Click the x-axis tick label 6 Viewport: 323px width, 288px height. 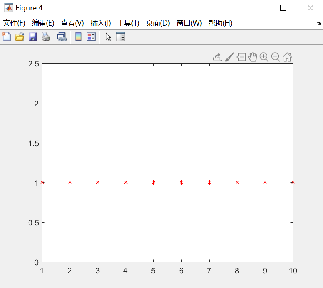click(x=181, y=271)
